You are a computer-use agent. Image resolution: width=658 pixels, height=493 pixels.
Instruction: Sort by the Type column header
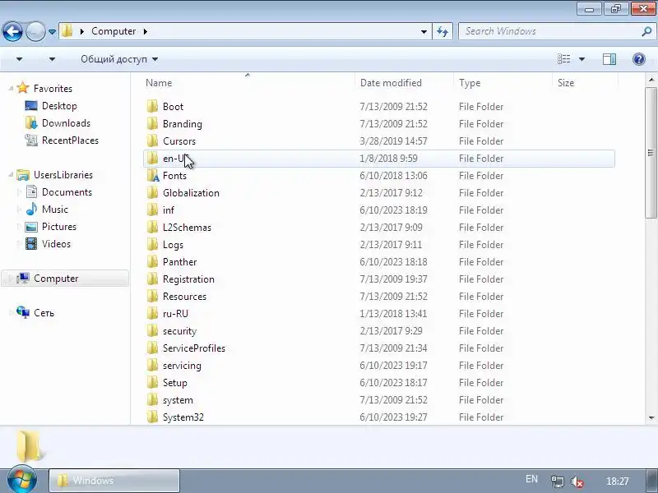[x=469, y=83]
